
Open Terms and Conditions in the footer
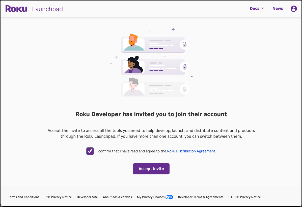(23, 197)
